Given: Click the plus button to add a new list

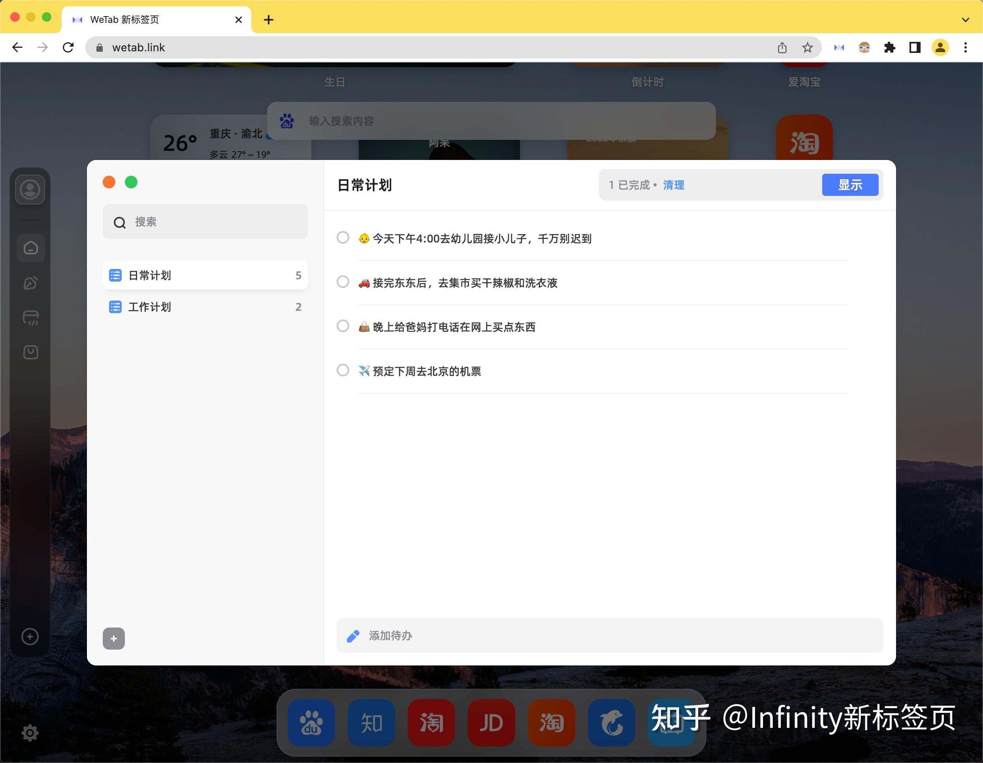Looking at the screenshot, I should pos(113,638).
